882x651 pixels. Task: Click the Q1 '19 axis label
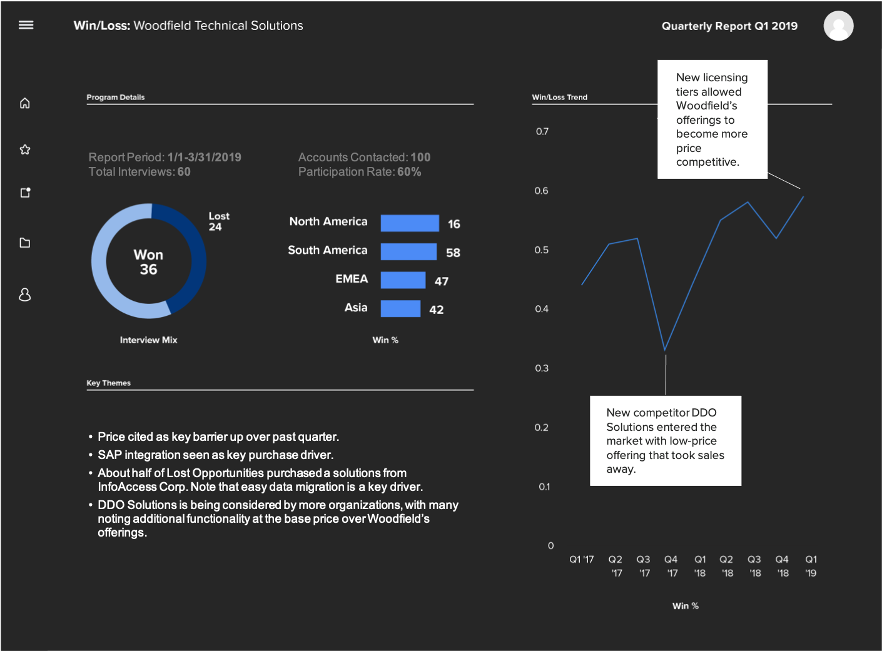[x=811, y=566]
